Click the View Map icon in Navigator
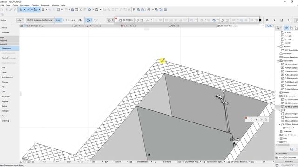Viewport: 298px width, 167px height. (x=291, y=28)
